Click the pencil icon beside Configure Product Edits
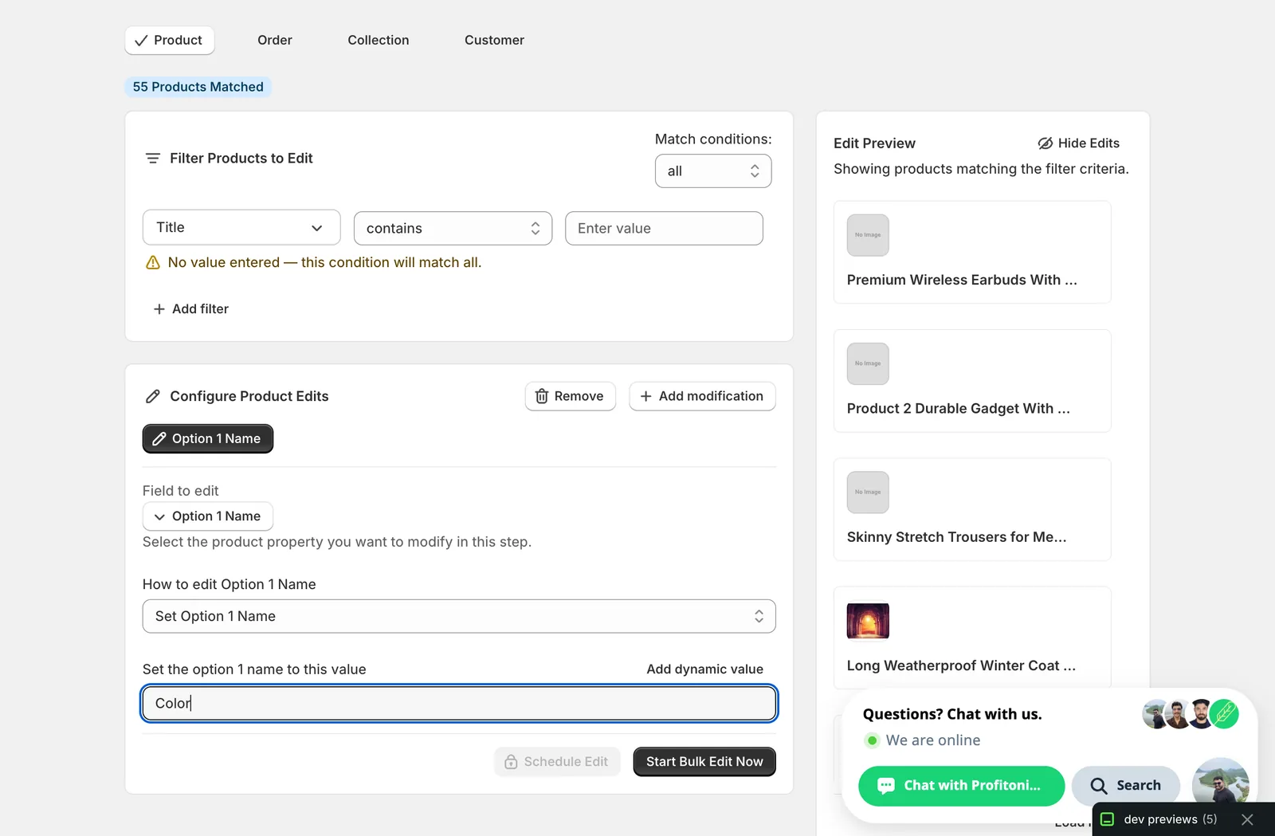The image size is (1275, 836). [153, 396]
